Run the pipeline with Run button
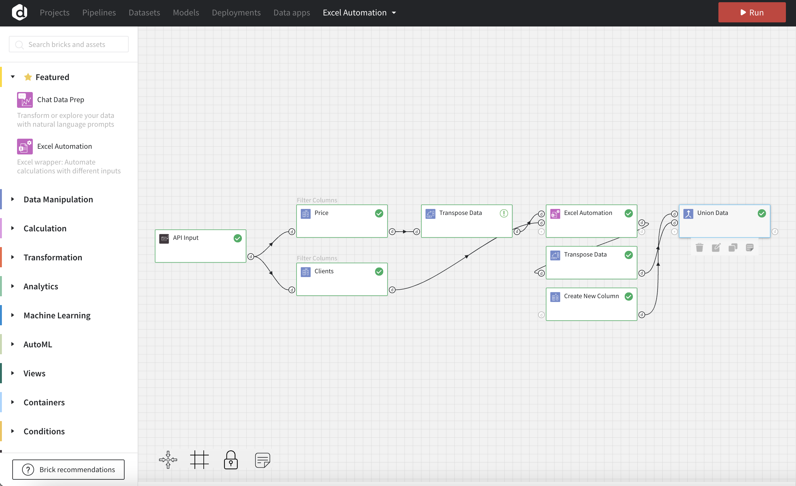The height and width of the screenshot is (486, 796). click(752, 13)
